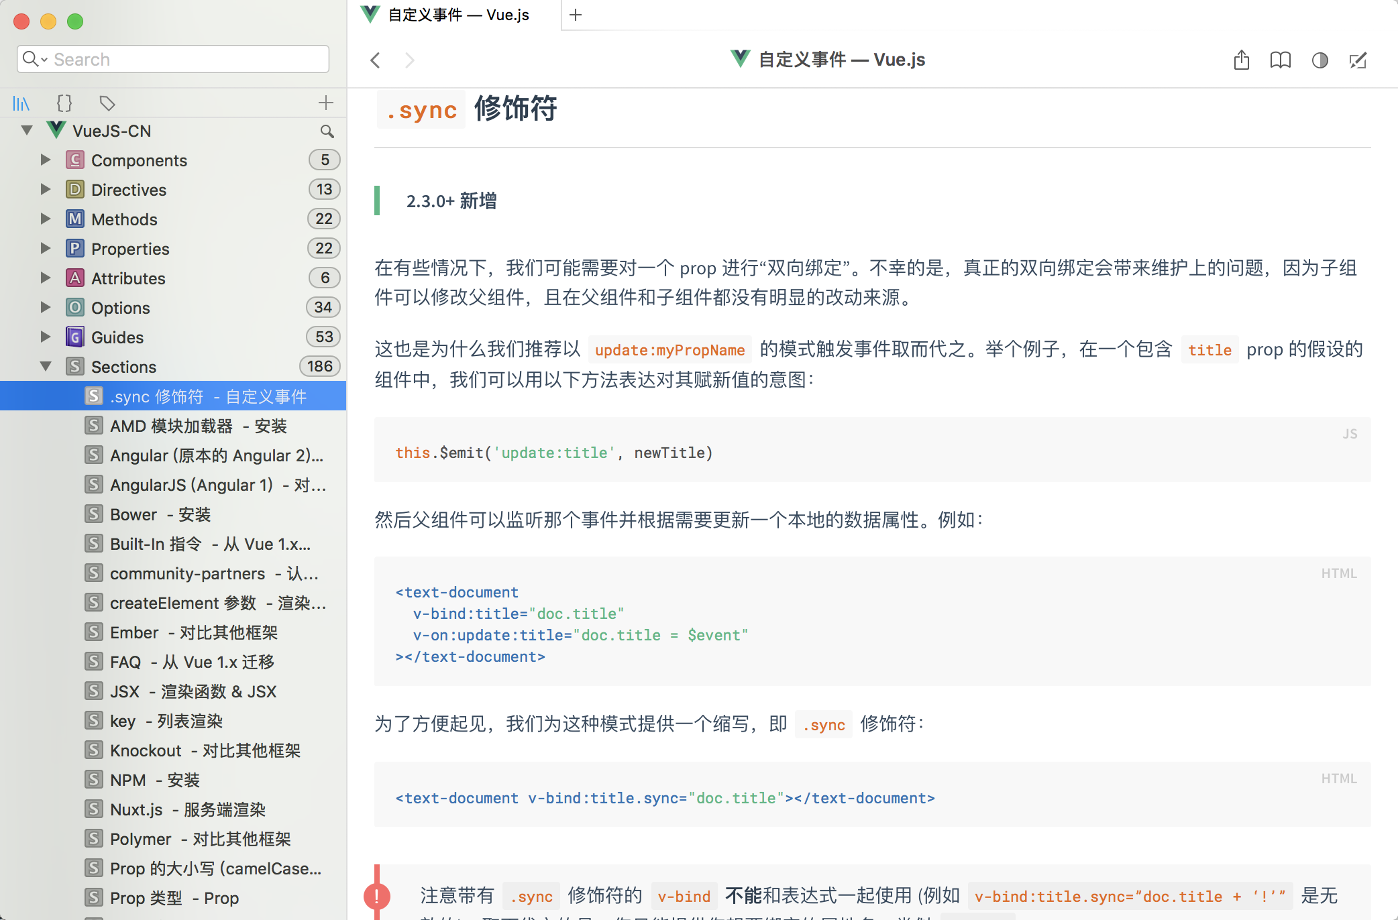The image size is (1398, 920).
Task: Open search options dropdown magnifier arrow
Action: (x=35, y=60)
